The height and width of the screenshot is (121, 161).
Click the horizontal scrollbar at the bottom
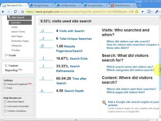click(76, 120)
